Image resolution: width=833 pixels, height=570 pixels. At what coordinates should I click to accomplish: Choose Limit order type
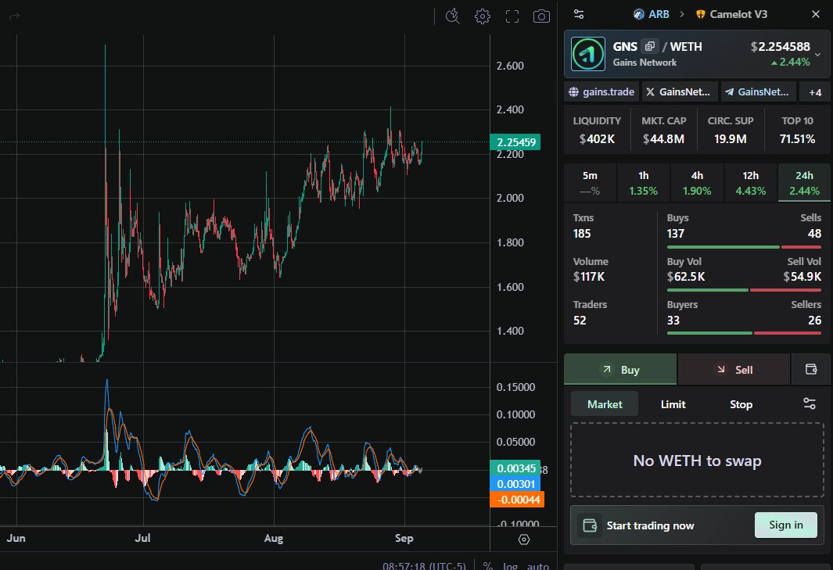pos(673,404)
